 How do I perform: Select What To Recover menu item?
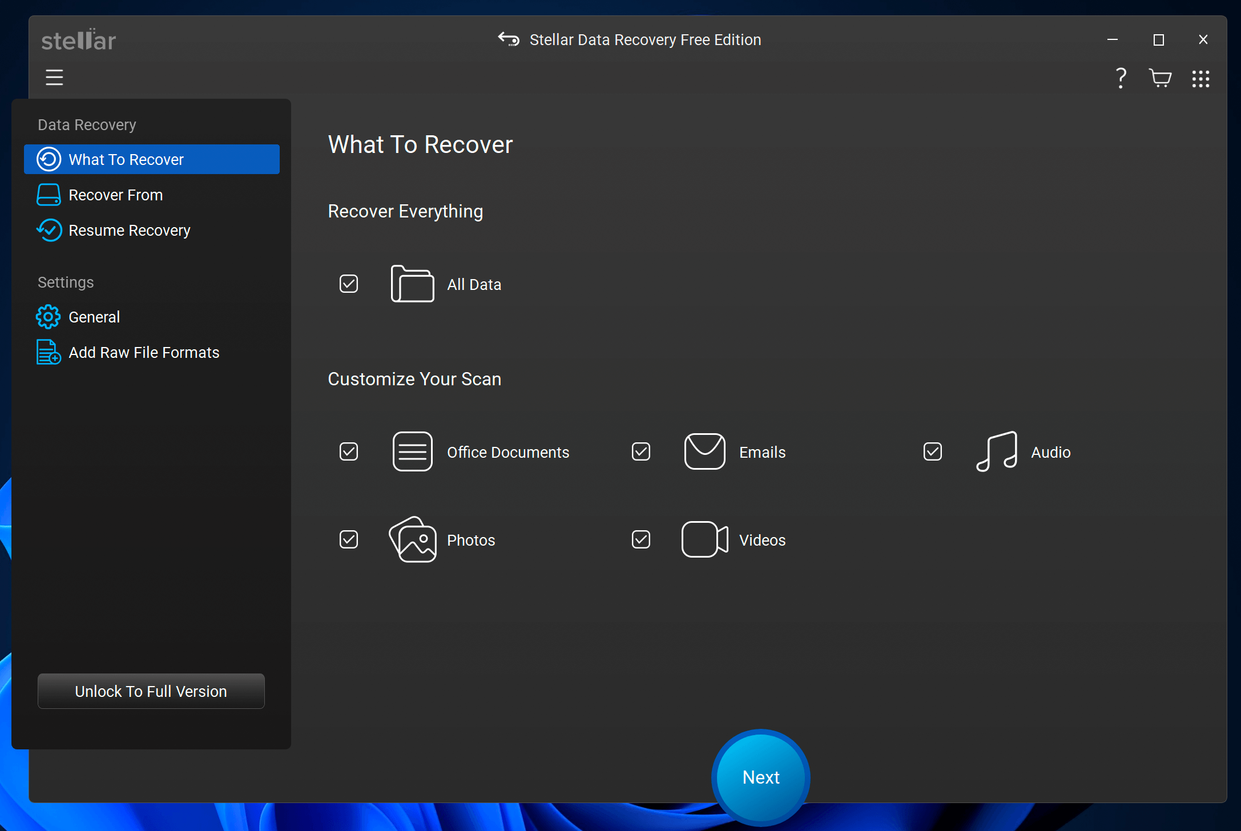[152, 159]
